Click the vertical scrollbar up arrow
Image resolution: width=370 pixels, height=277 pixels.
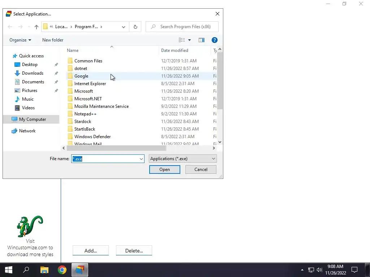point(220,49)
